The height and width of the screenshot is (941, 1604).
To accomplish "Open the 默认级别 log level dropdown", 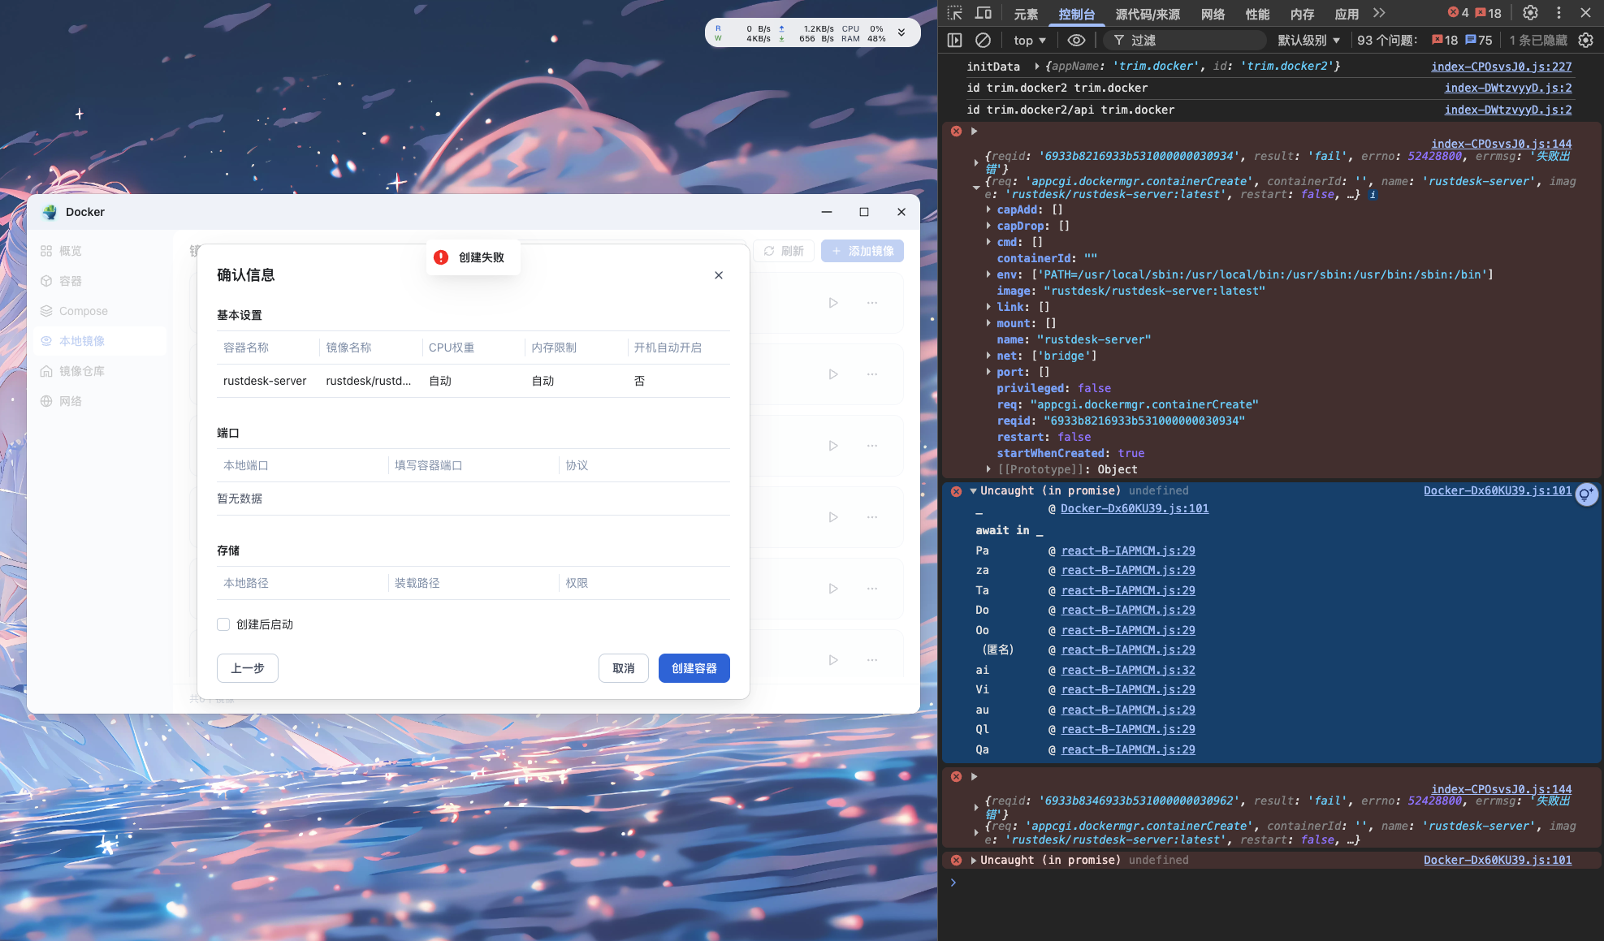I will click(1308, 40).
